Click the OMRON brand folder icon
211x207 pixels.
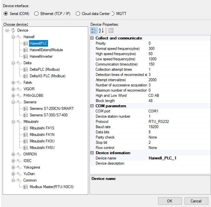tap(19, 154)
